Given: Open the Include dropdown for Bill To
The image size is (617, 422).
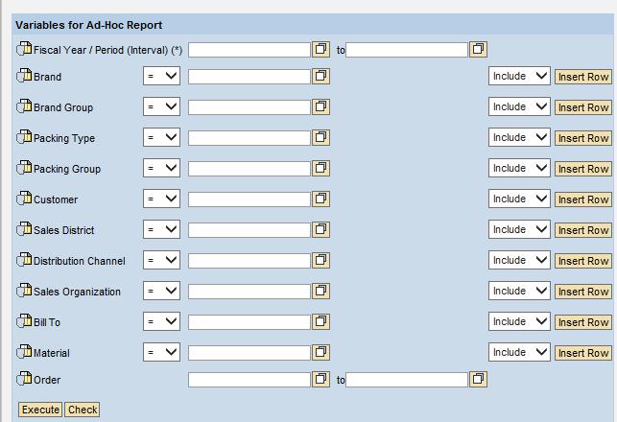Looking at the screenshot, I should click(519, 321).
